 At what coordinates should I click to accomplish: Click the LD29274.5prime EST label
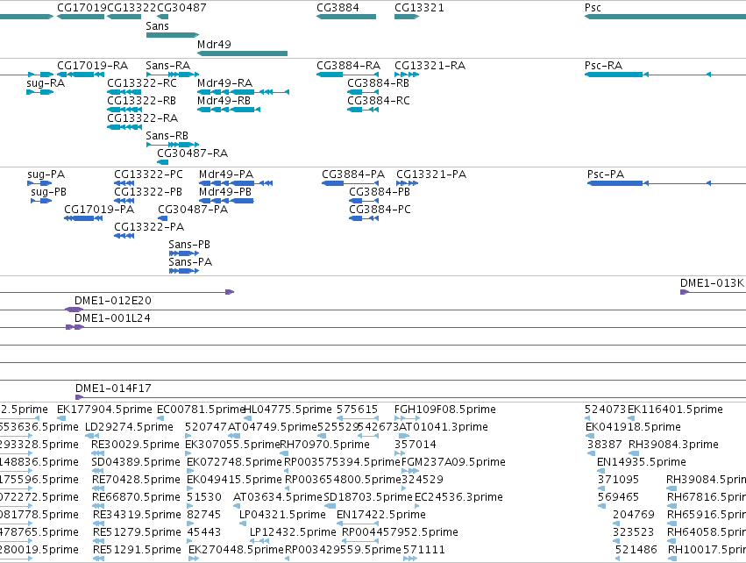129,427
